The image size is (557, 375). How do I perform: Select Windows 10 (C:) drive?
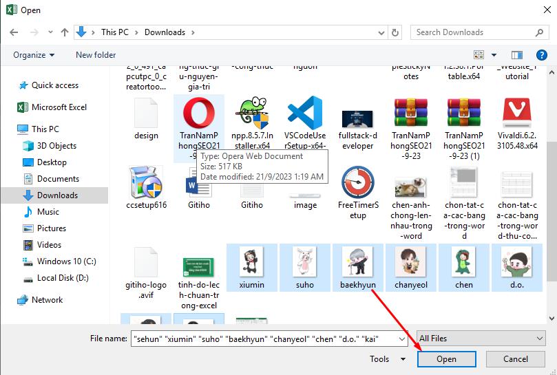59,261
